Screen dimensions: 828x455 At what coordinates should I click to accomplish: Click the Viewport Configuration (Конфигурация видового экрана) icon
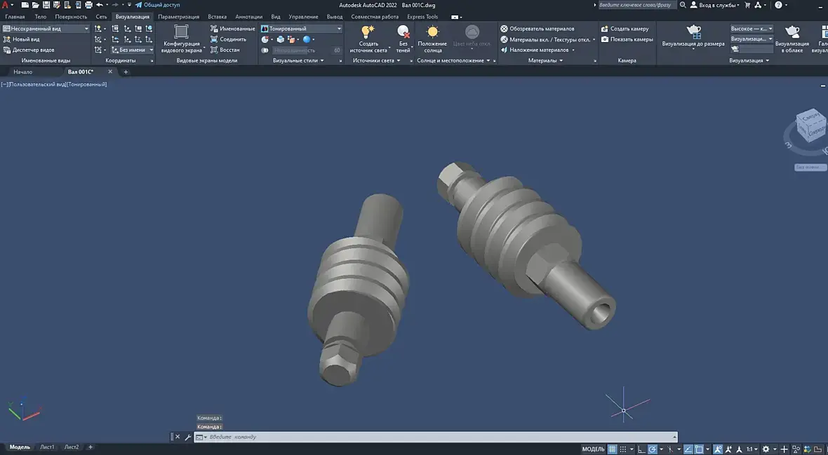[181, 32]
